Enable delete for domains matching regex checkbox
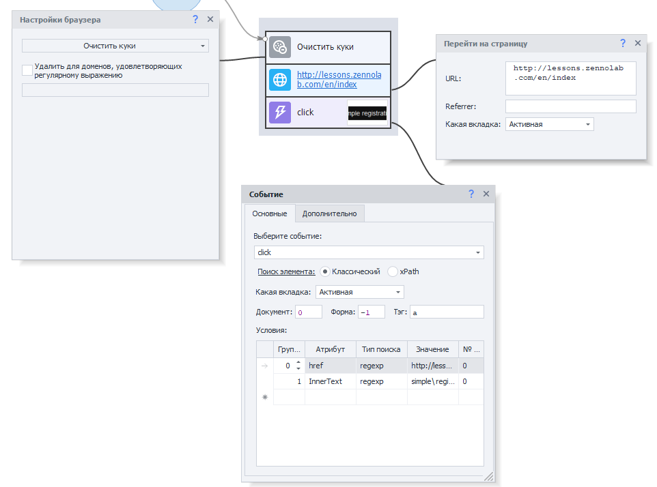Image resolution: width=657 pixels, height=487 pixels. [27, 70]
